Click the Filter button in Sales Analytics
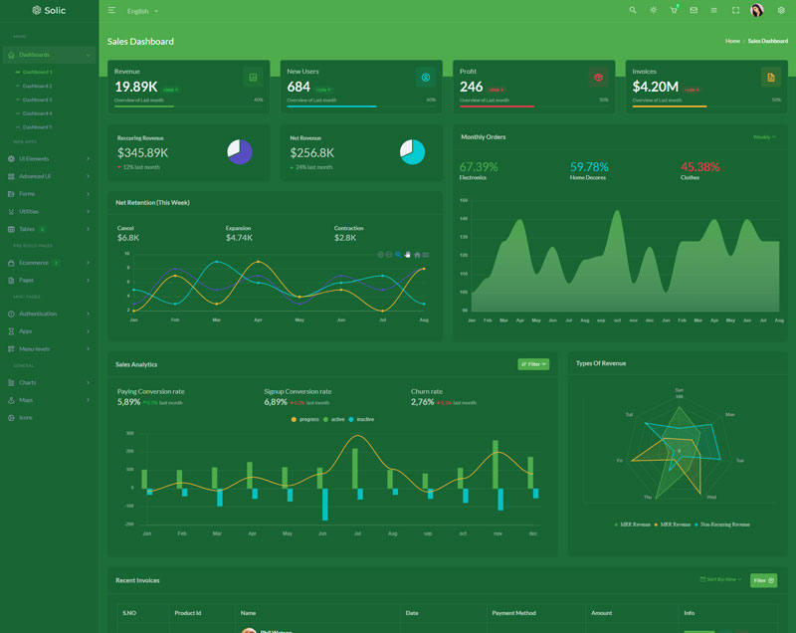 point(533,364)
